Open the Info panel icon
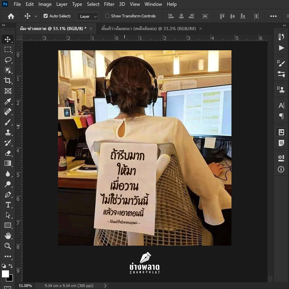 (281, 169)
